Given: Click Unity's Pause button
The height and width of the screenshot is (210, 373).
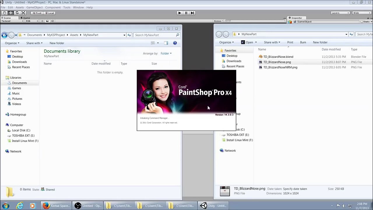Looking at the screenshot, I should point(186,13).
